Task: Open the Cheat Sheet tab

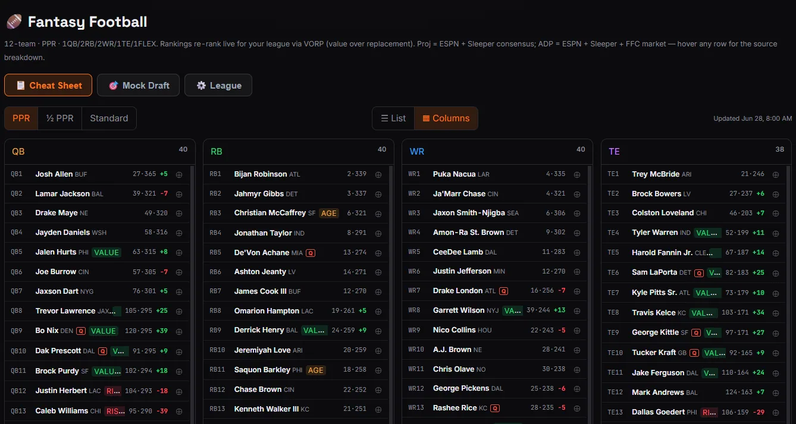Action: 48,85
